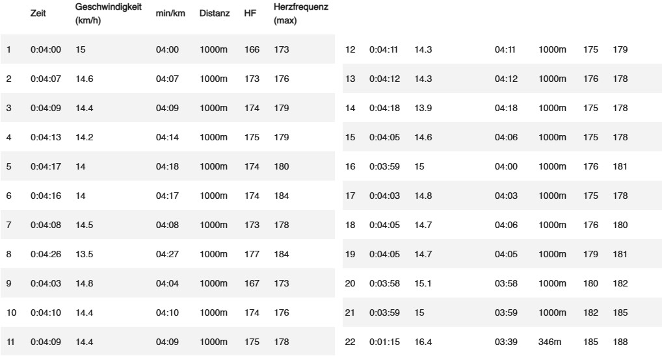662x356 pixels.
Task: Click the 0:01:15 time in lap 22
Action: coord(384,342)
